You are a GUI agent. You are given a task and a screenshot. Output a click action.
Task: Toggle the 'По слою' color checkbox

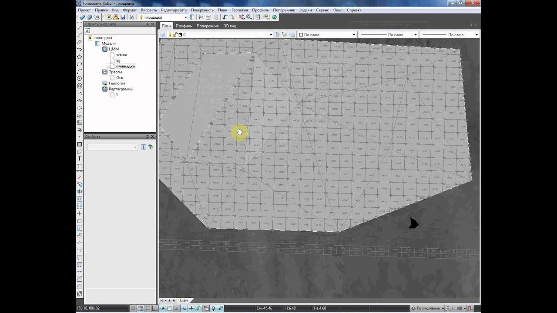pos(301,35)
